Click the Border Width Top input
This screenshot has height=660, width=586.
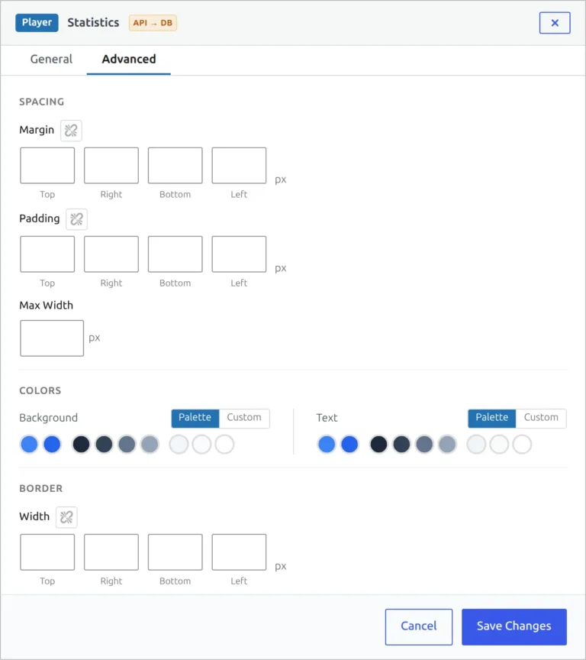point(47,552)
